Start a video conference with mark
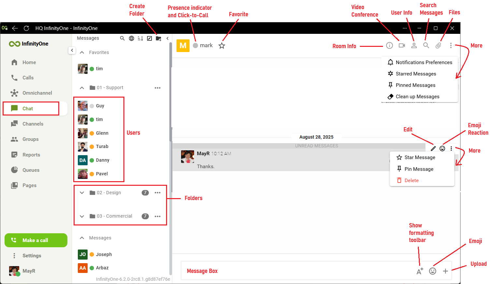The width and height of the screenshot is (496, 284). (x=402, y=46)
